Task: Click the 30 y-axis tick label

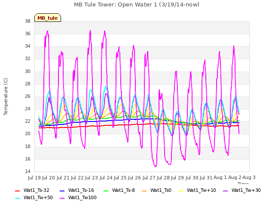Action: (x=27, y=71)
